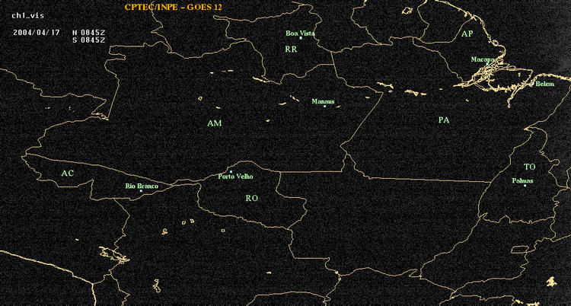The image size is (571, 306).
Task: Click the Rio Branco city marker dot
Action: (141, 191)
